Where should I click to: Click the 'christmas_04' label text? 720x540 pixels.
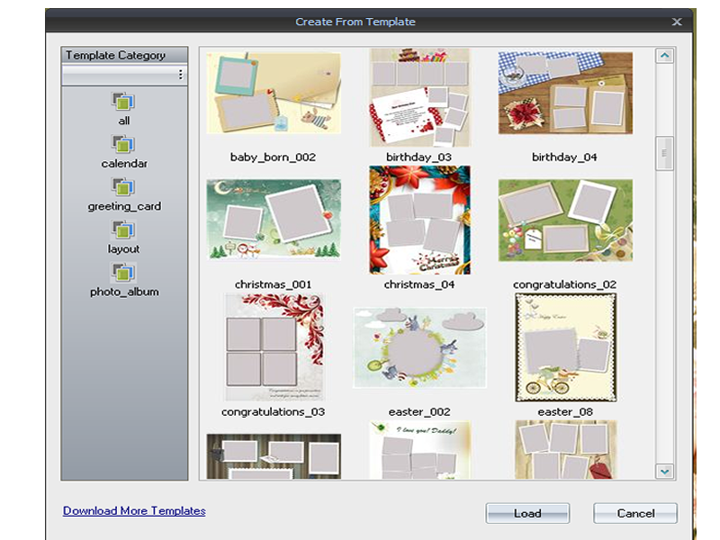[419, 284]
